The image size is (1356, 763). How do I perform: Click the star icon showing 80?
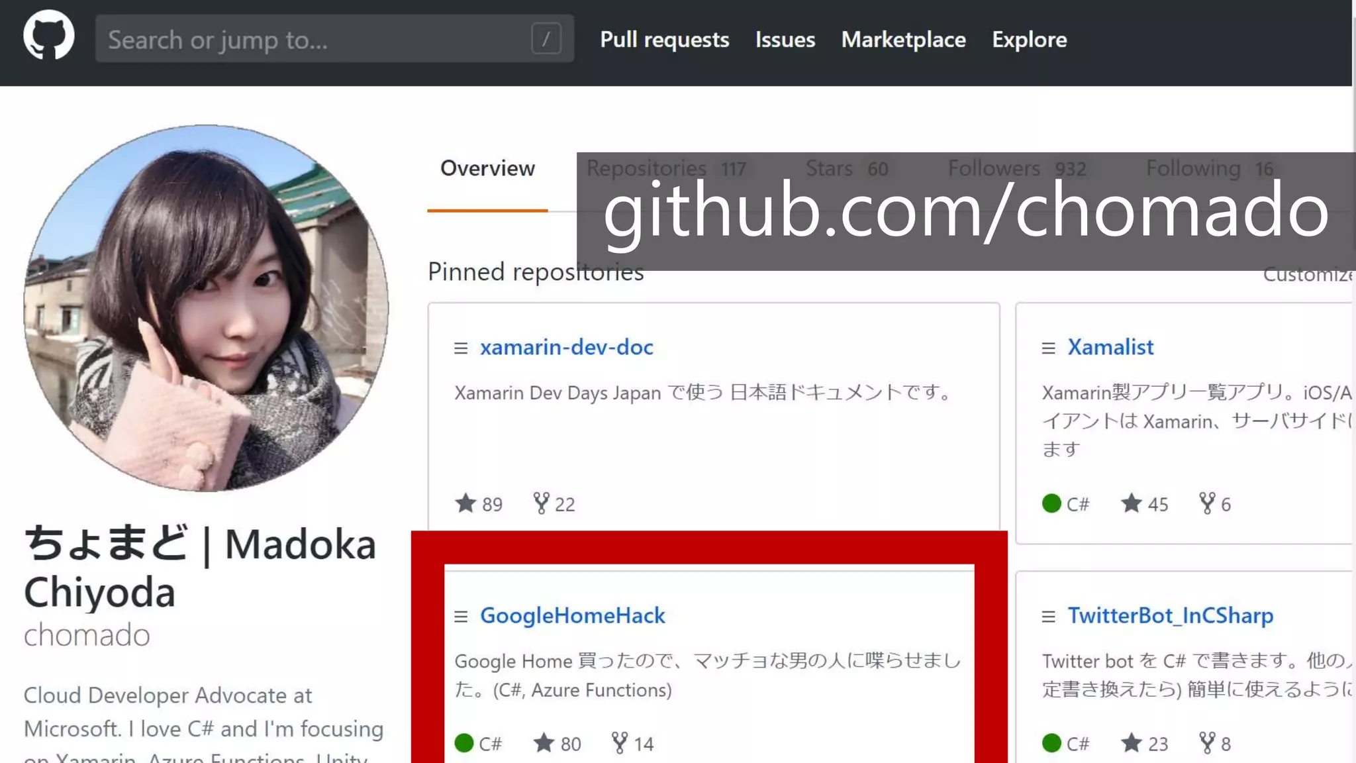544,743
